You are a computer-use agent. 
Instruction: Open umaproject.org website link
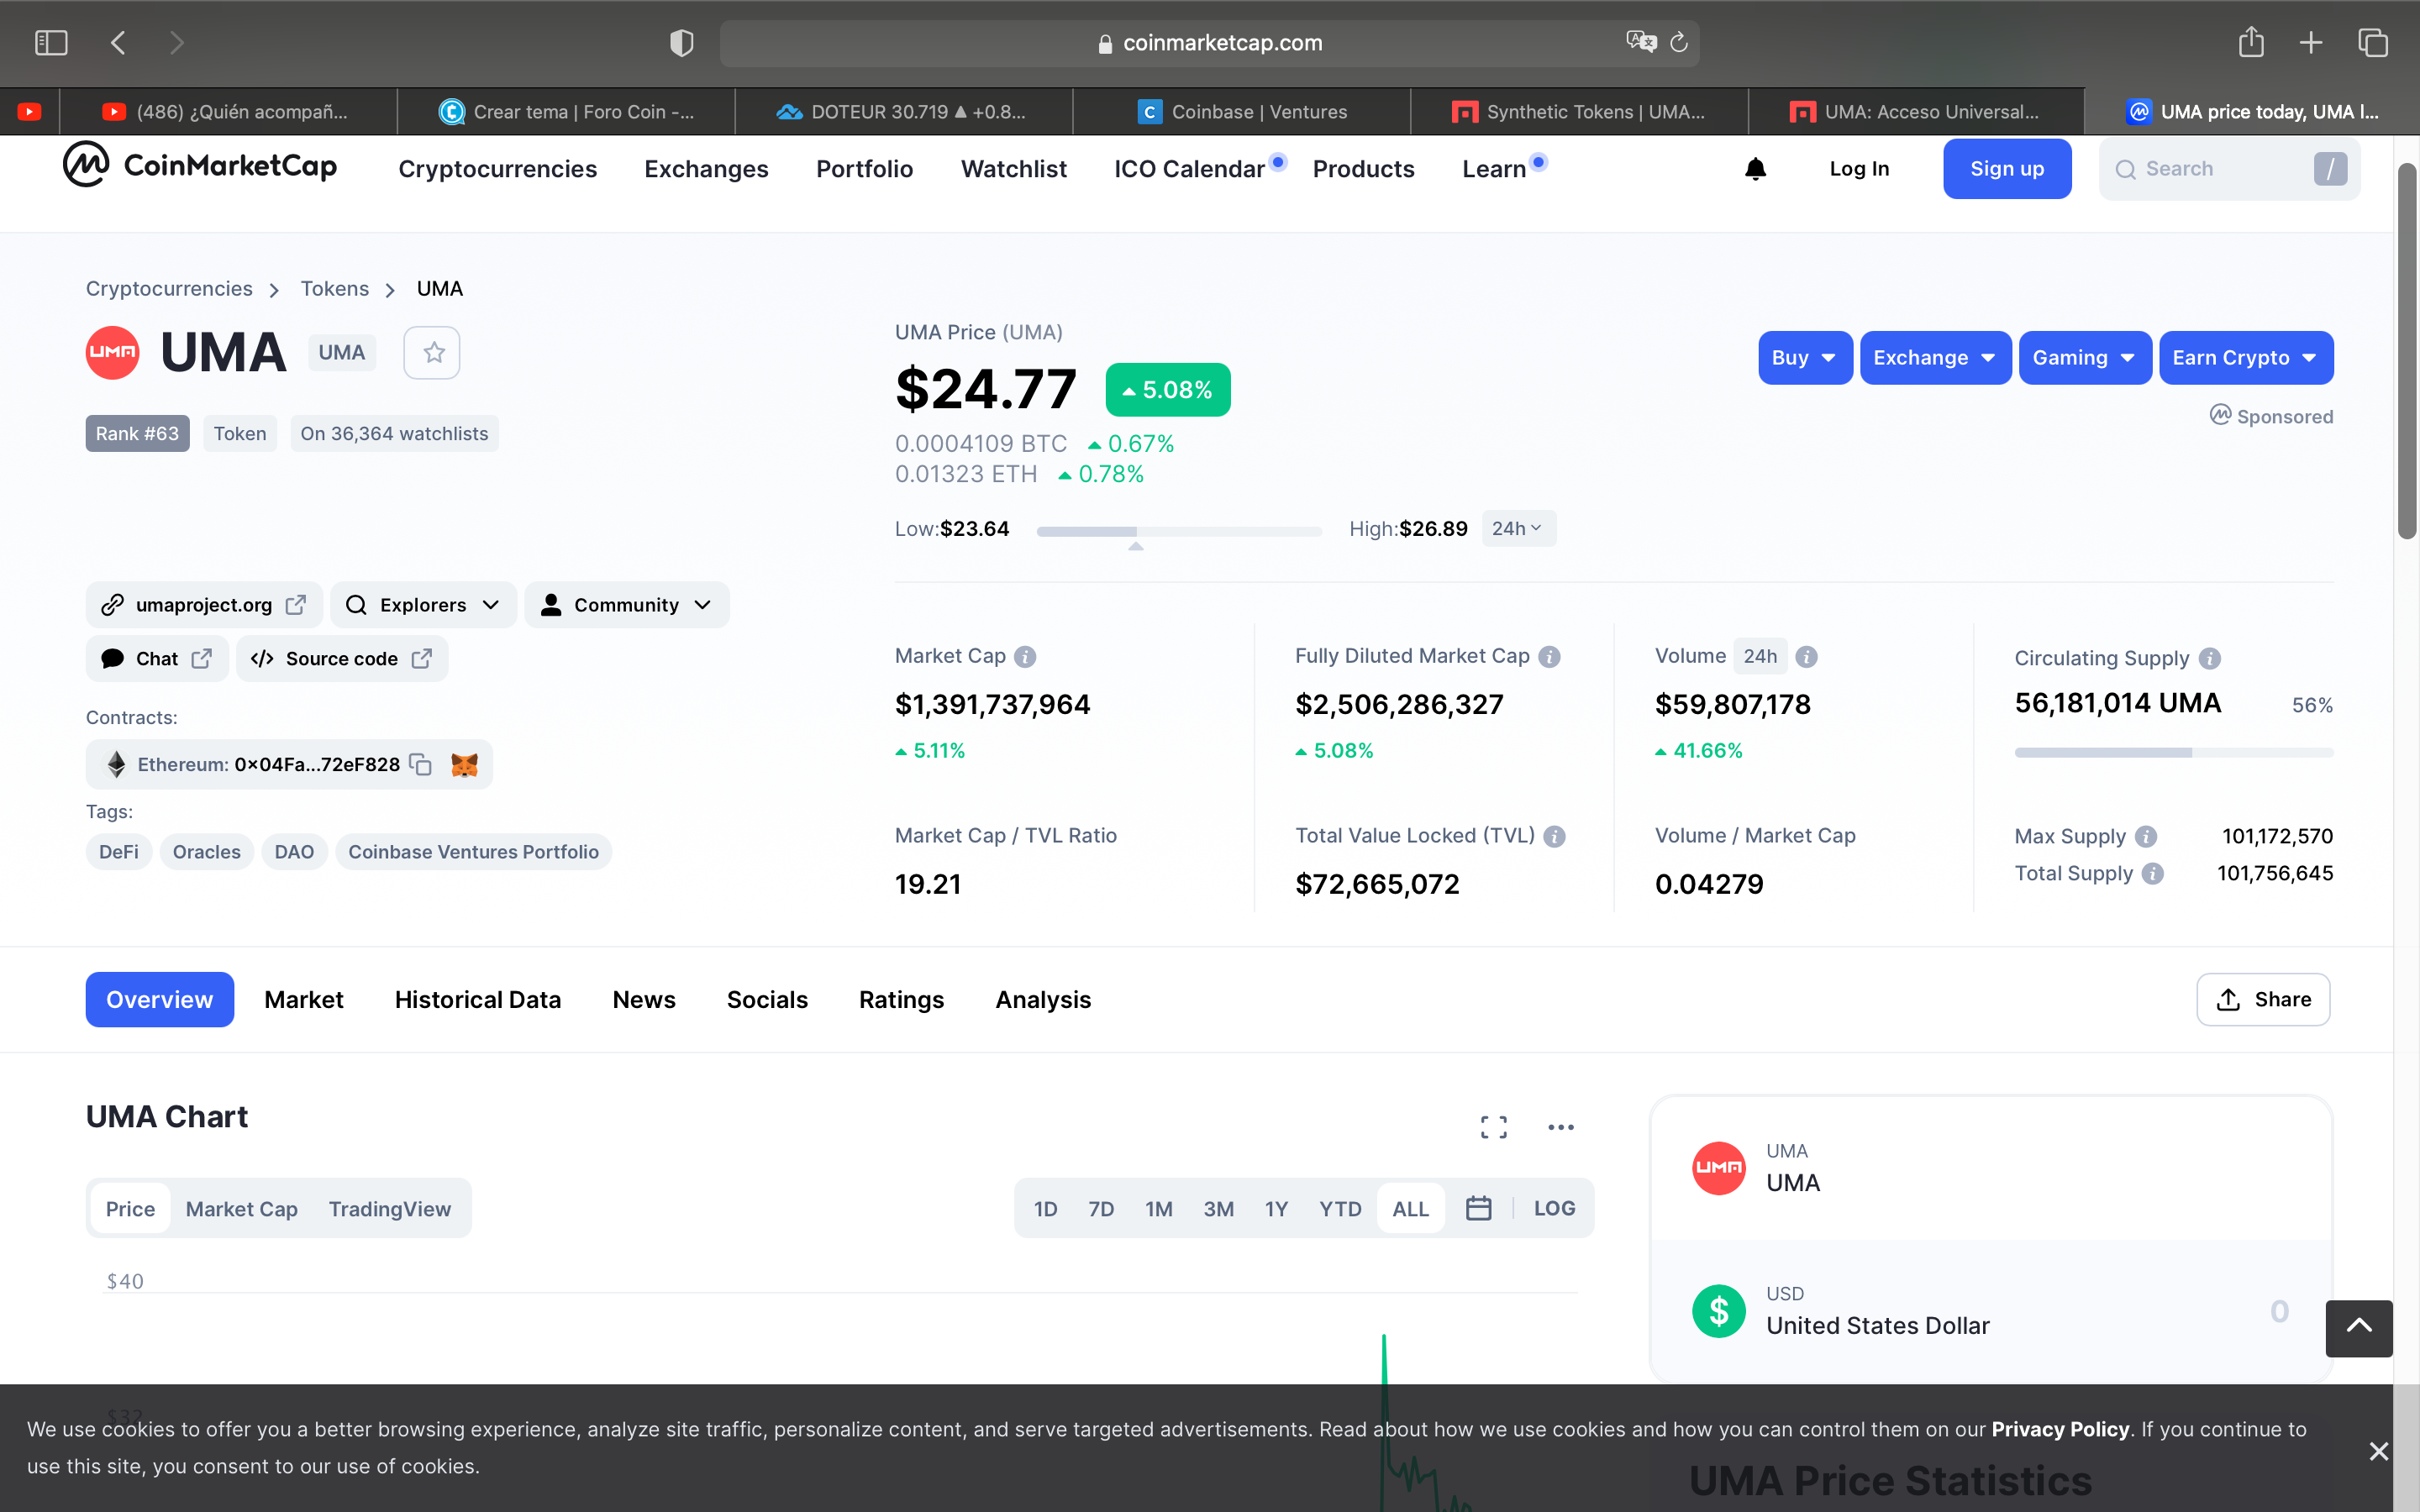205,604
